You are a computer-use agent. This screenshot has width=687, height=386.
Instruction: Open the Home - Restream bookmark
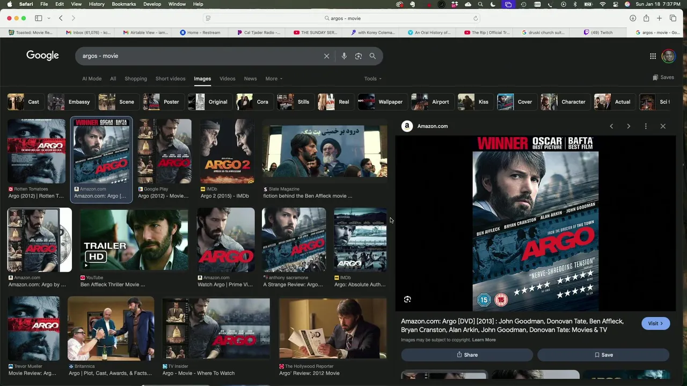pyautogui.click(x=200, y=32)
